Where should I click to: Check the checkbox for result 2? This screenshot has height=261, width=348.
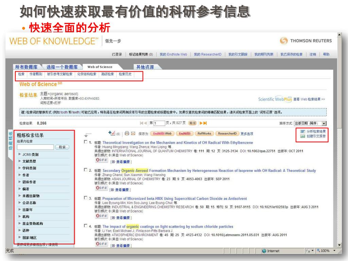(86, 170)
